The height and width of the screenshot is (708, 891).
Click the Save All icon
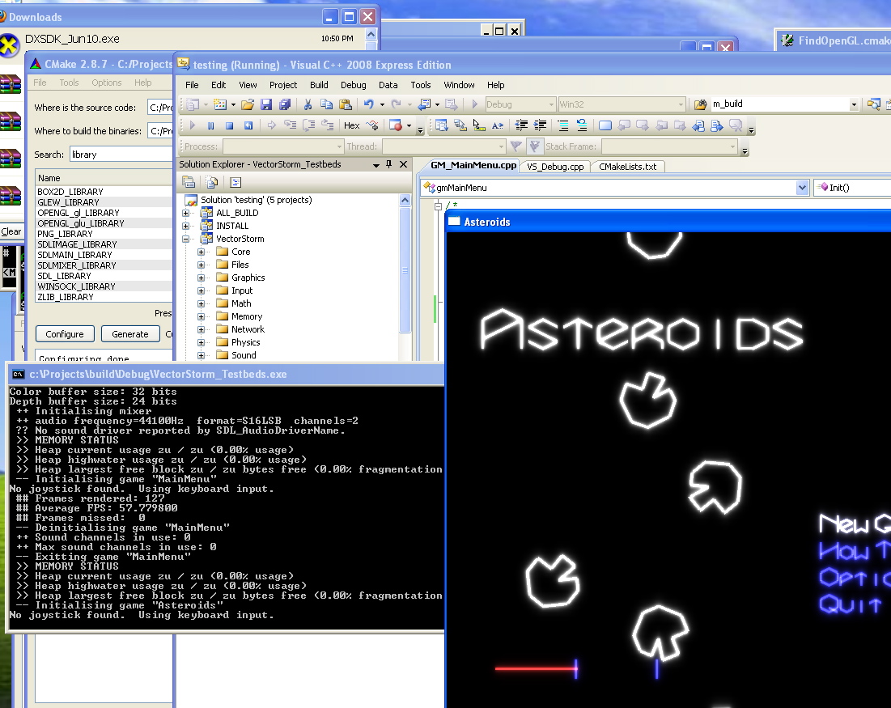[285, 104]
